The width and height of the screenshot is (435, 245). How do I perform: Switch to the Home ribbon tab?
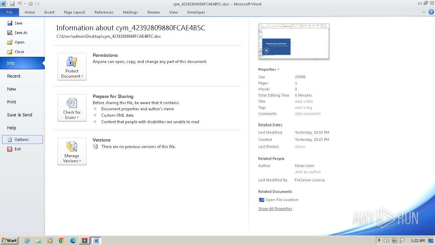[x=30, y=12]
